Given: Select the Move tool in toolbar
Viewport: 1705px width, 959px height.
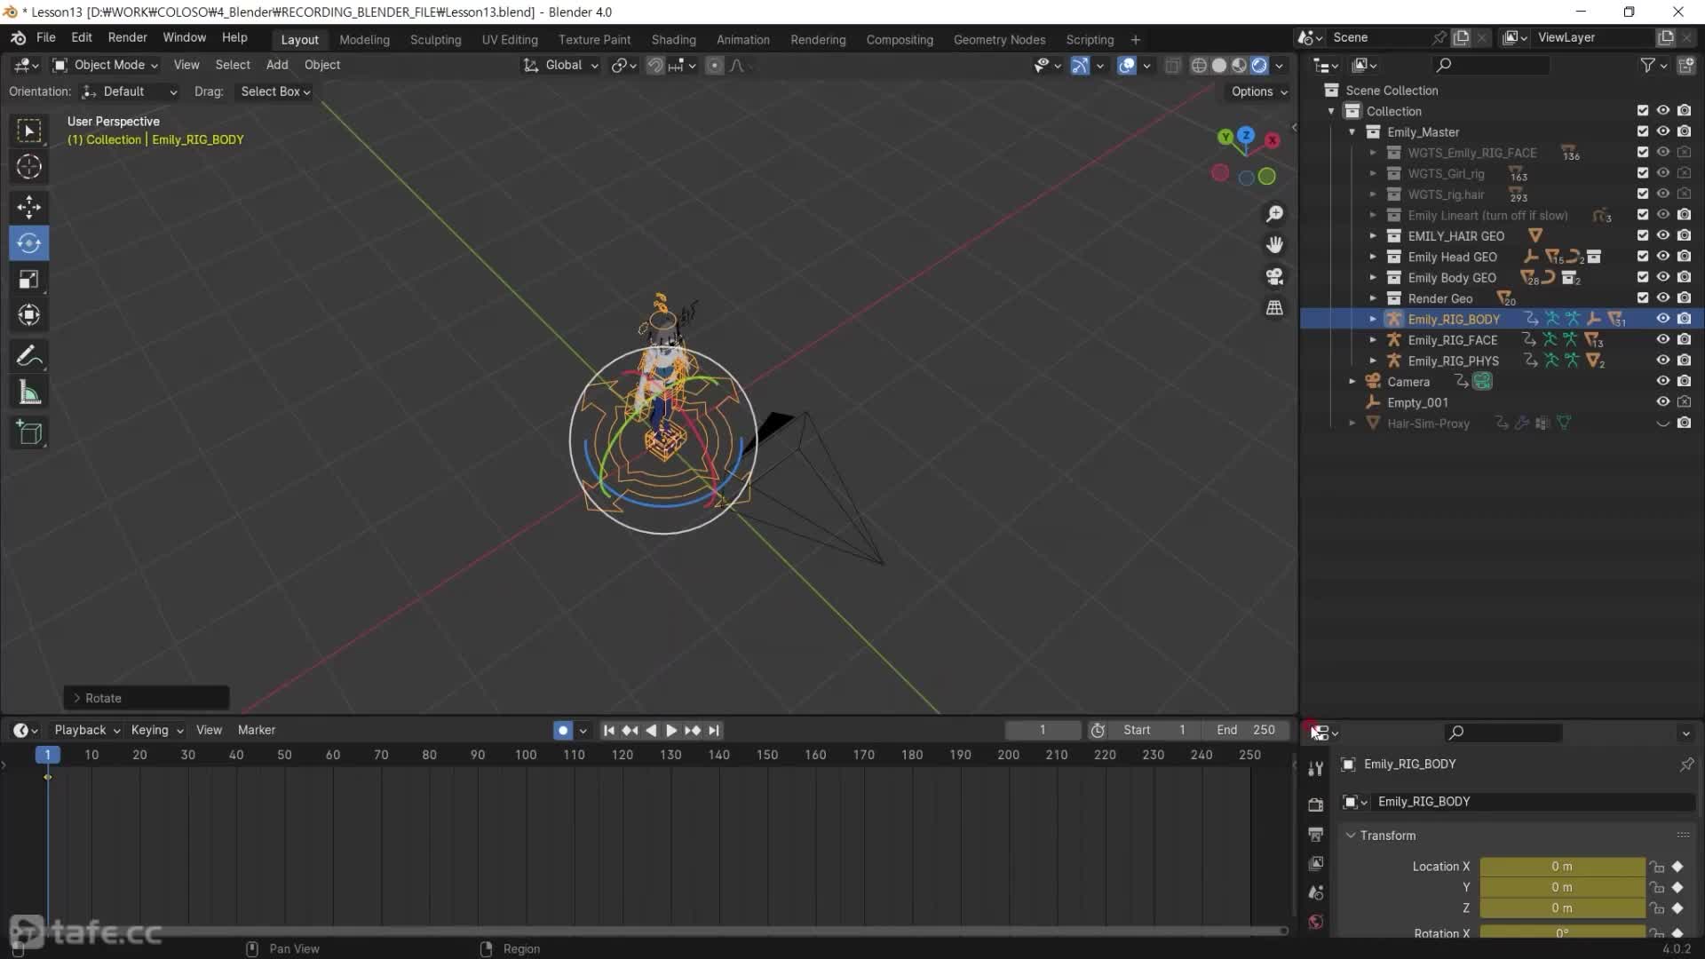Looking at the screenshot, I should 28,207.
